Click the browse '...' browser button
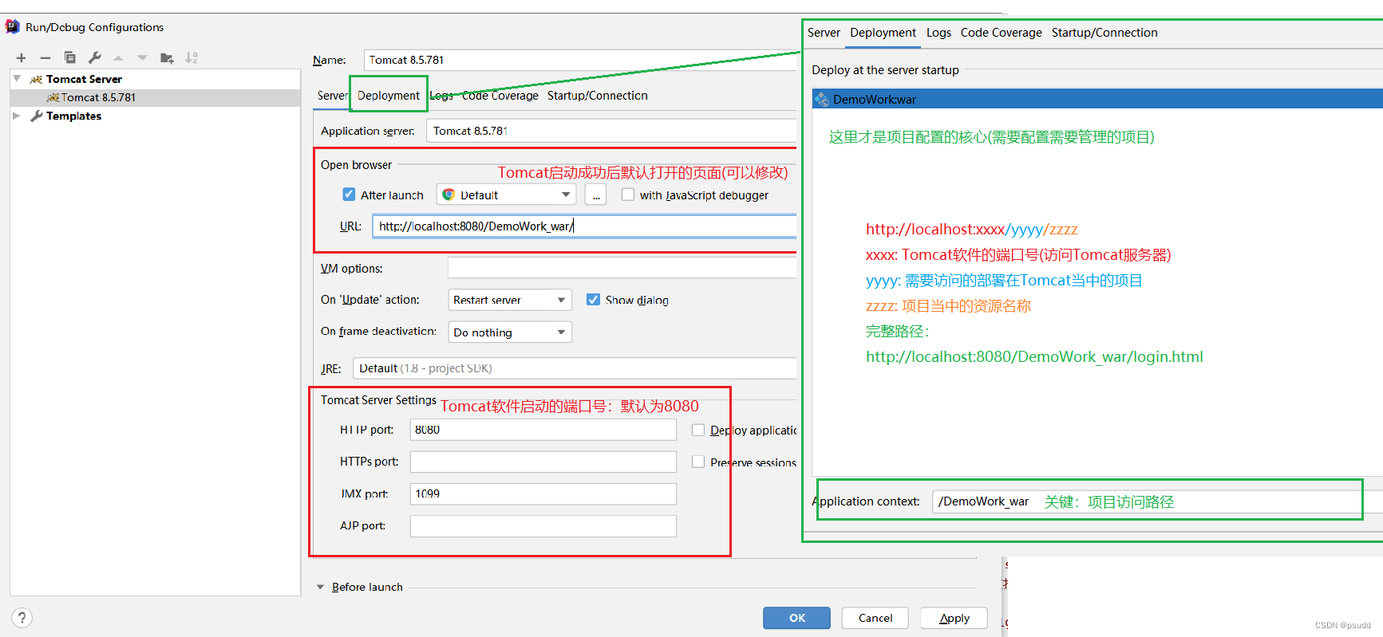This screenshot has height=637, width=1383. 596,195
